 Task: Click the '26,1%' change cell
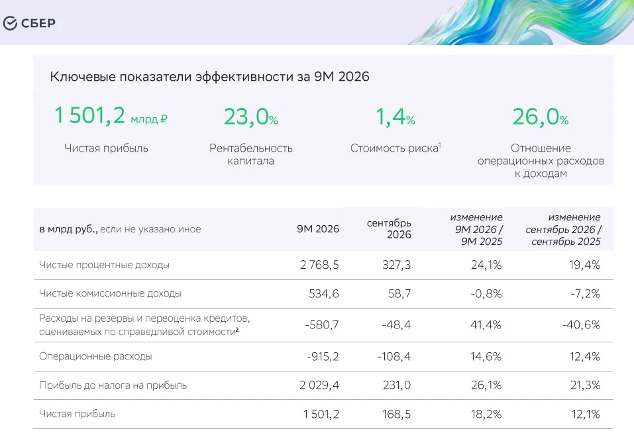[486, 385]
